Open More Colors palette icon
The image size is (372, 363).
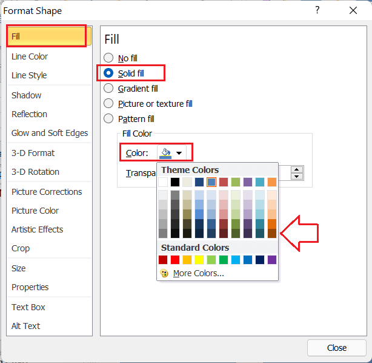pos(164,273)
